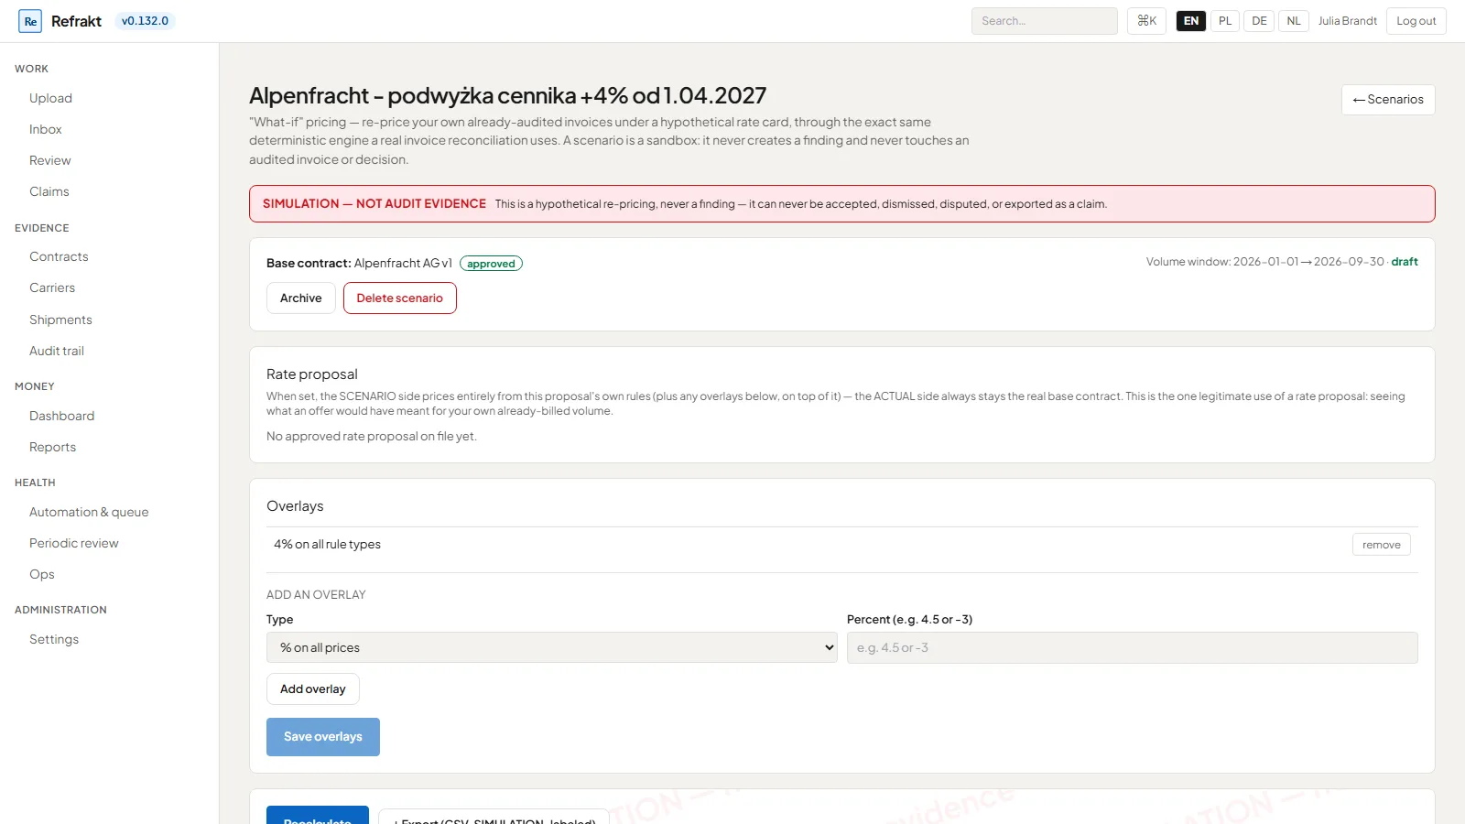
Task: Open Contracts in the sidebar
Action: [59, 256]
